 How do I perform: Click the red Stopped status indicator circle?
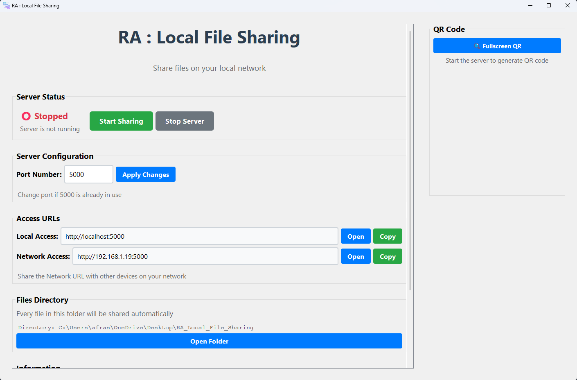tap(26, 116)
